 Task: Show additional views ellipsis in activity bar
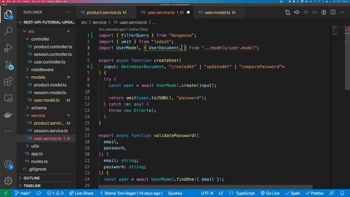point(8,131)
